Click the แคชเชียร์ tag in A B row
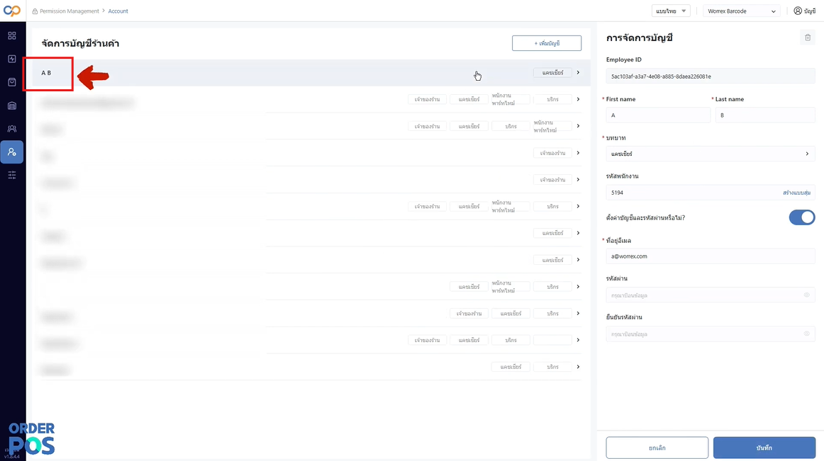 point(552,72)
